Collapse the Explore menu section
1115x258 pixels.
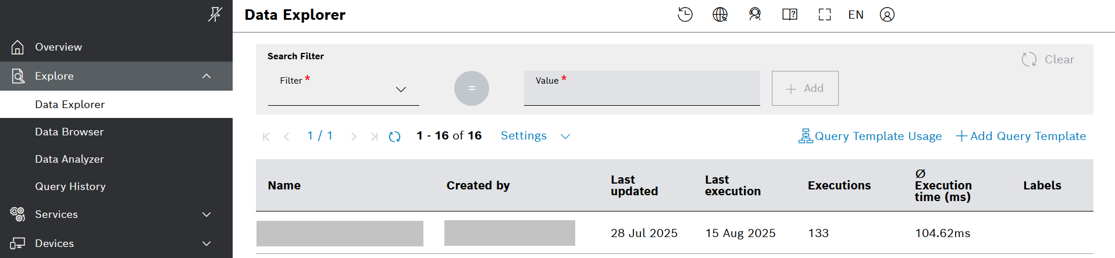click(x=206, y=76)
